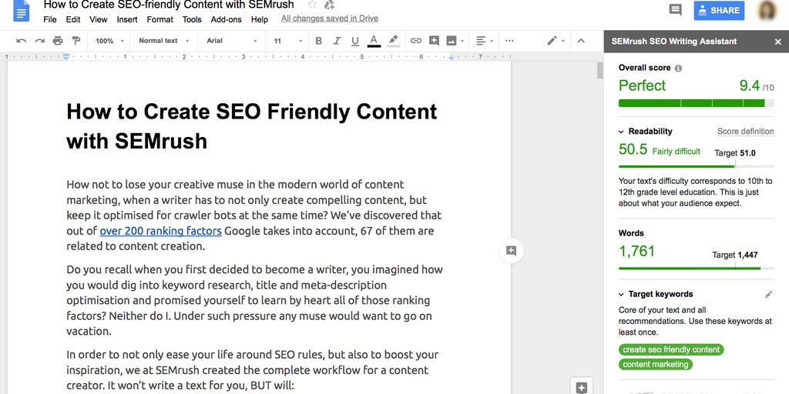Open the Score definition link
Image resolution: width=789 pixels, height=394 pixels.
pos(745,131)
